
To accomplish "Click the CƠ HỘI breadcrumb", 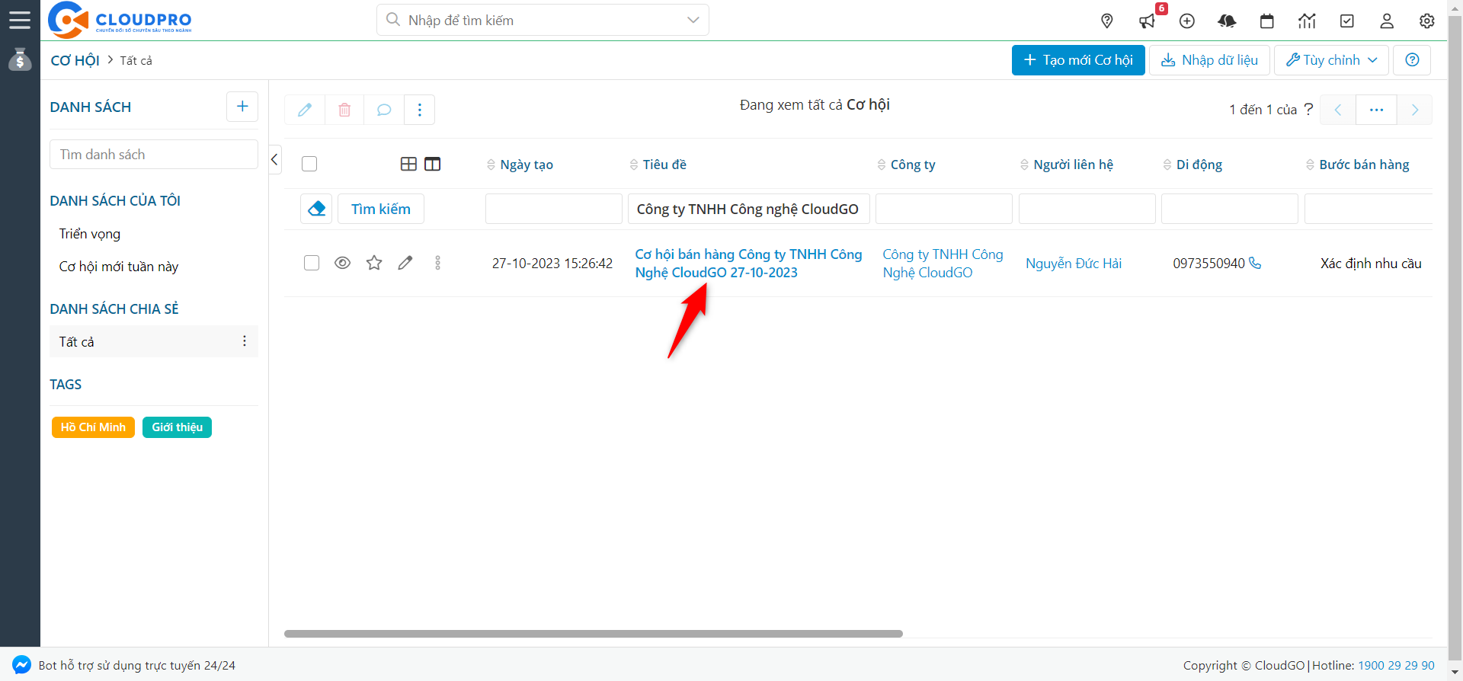I will coord(75,60).
